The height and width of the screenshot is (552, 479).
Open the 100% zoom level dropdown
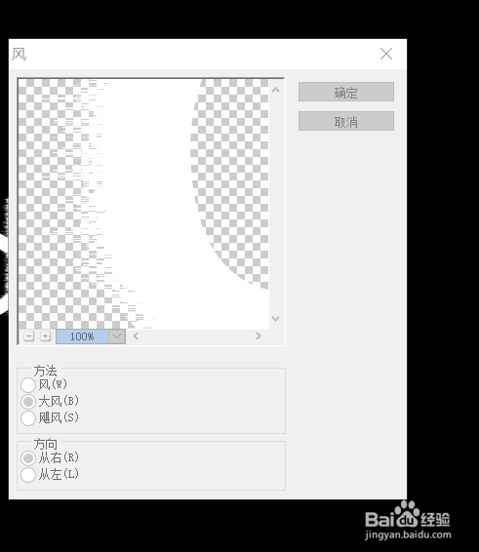tap(117, 336)
